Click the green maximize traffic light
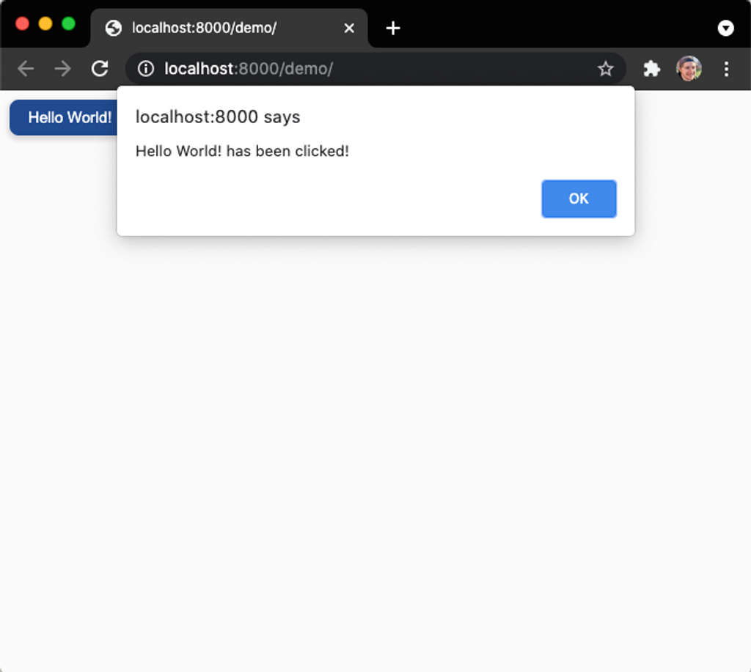 (68, 23)
